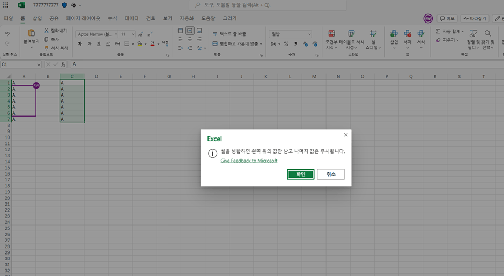Open the Data ribbon tab
The height and width of the screenshot is (276, 504).
131,18
